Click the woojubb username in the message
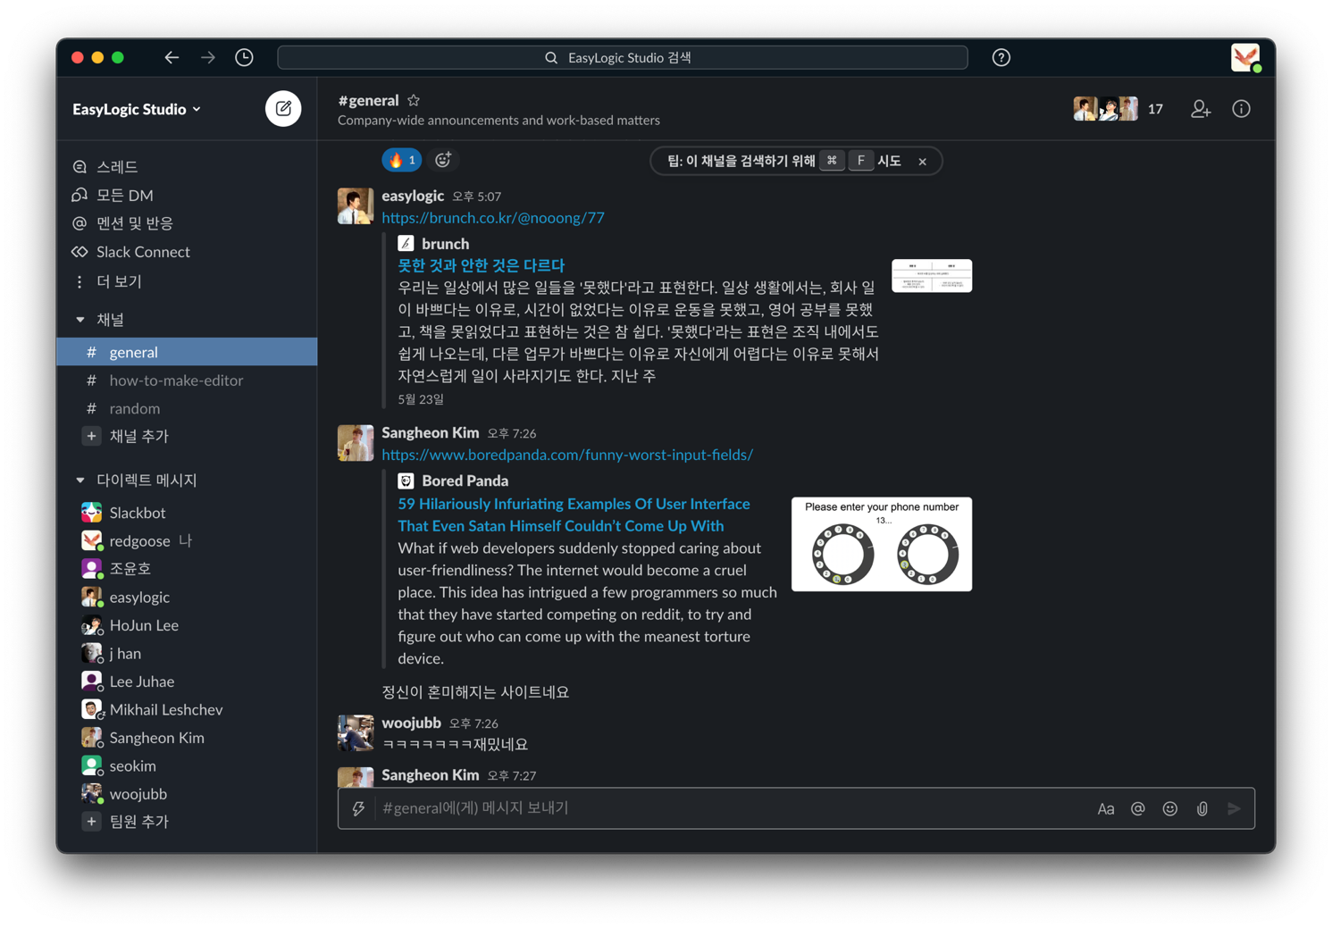Image resolution: width=1332 pixels, height=928 pixels. (x=411, y=723)
